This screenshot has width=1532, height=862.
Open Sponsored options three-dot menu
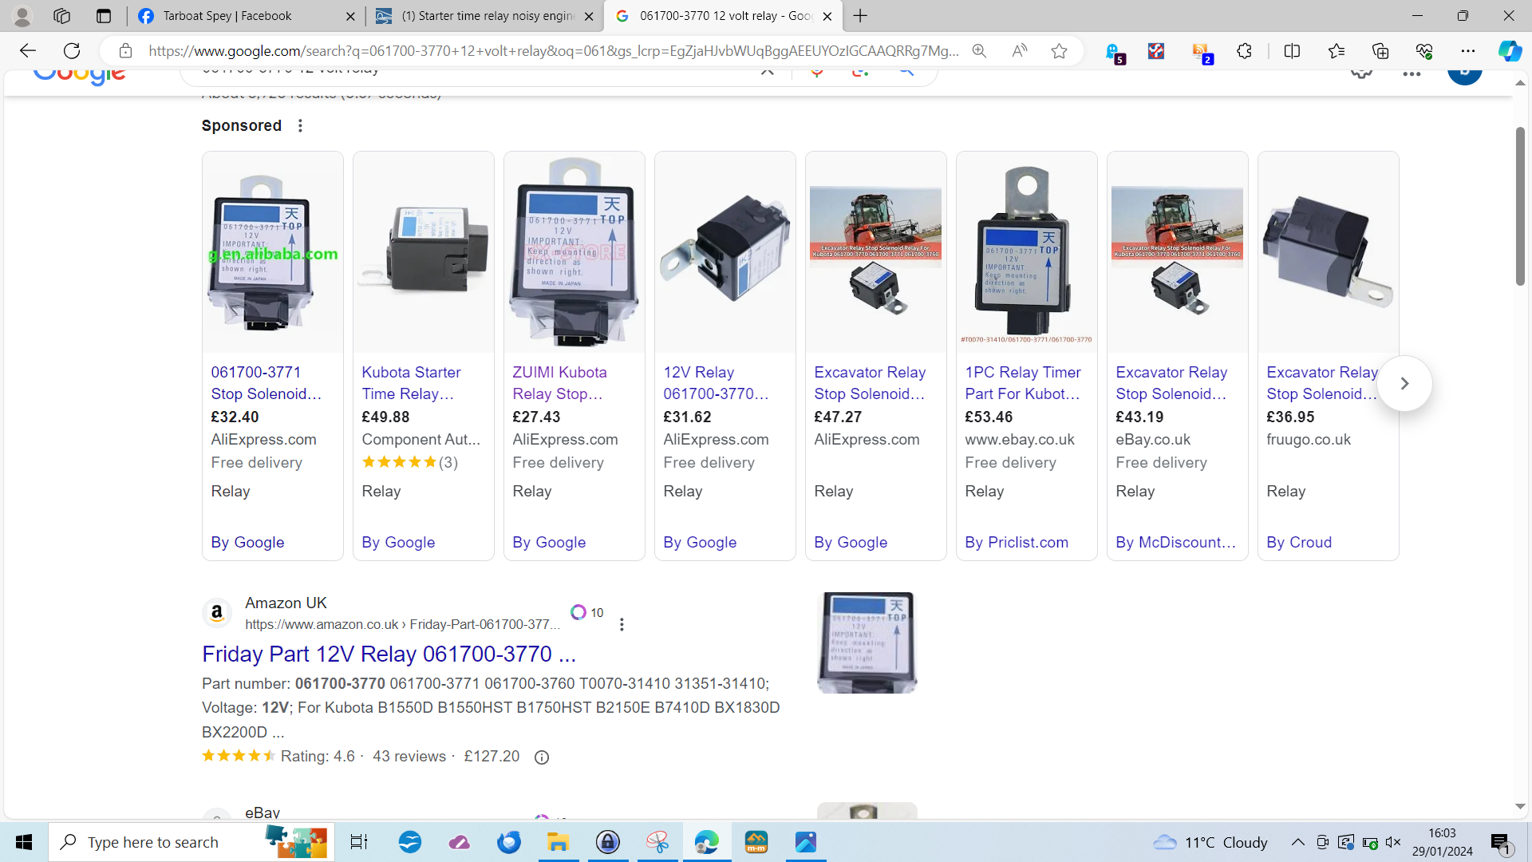tap(300, 125)
